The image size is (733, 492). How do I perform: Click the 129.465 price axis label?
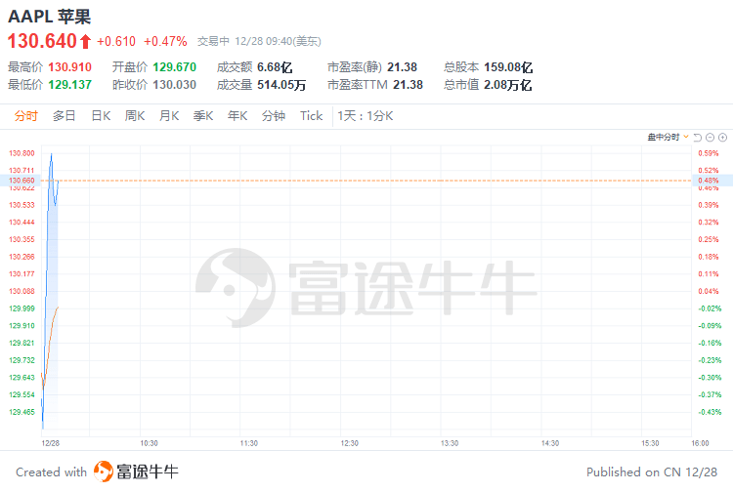point(22,412)
